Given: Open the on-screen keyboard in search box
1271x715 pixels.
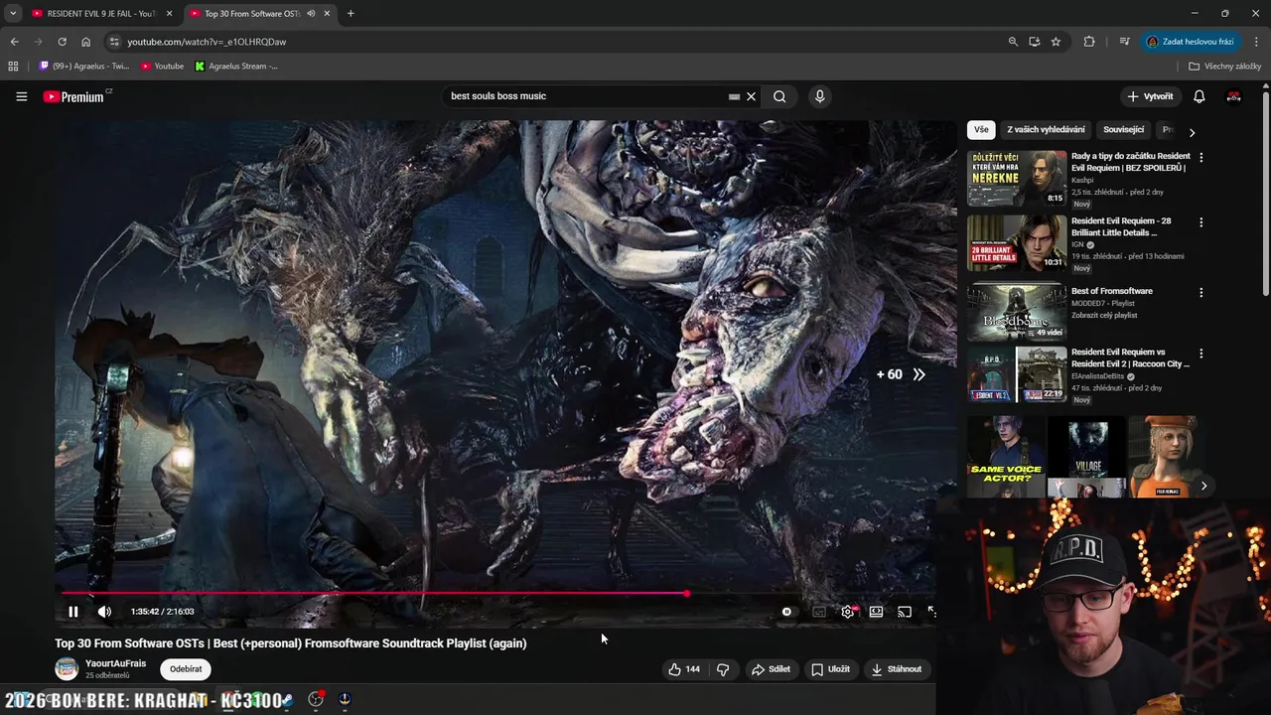Looking at the screenshot, I should 734,96.
